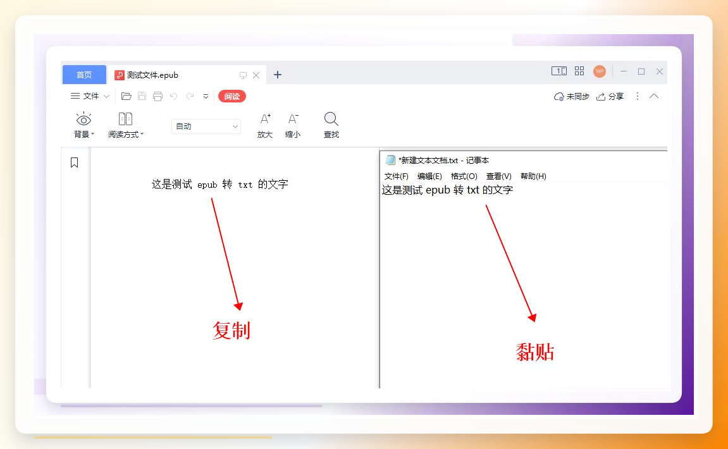Click the bookmark icon in the sidebar
This screenshot has width=728, height=449.
[74, 163]
